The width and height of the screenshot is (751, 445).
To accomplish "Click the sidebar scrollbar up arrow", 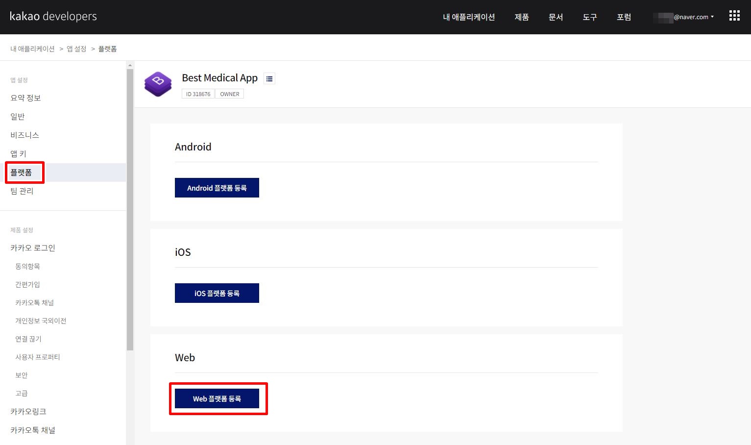I will click(x=130, y=65).
